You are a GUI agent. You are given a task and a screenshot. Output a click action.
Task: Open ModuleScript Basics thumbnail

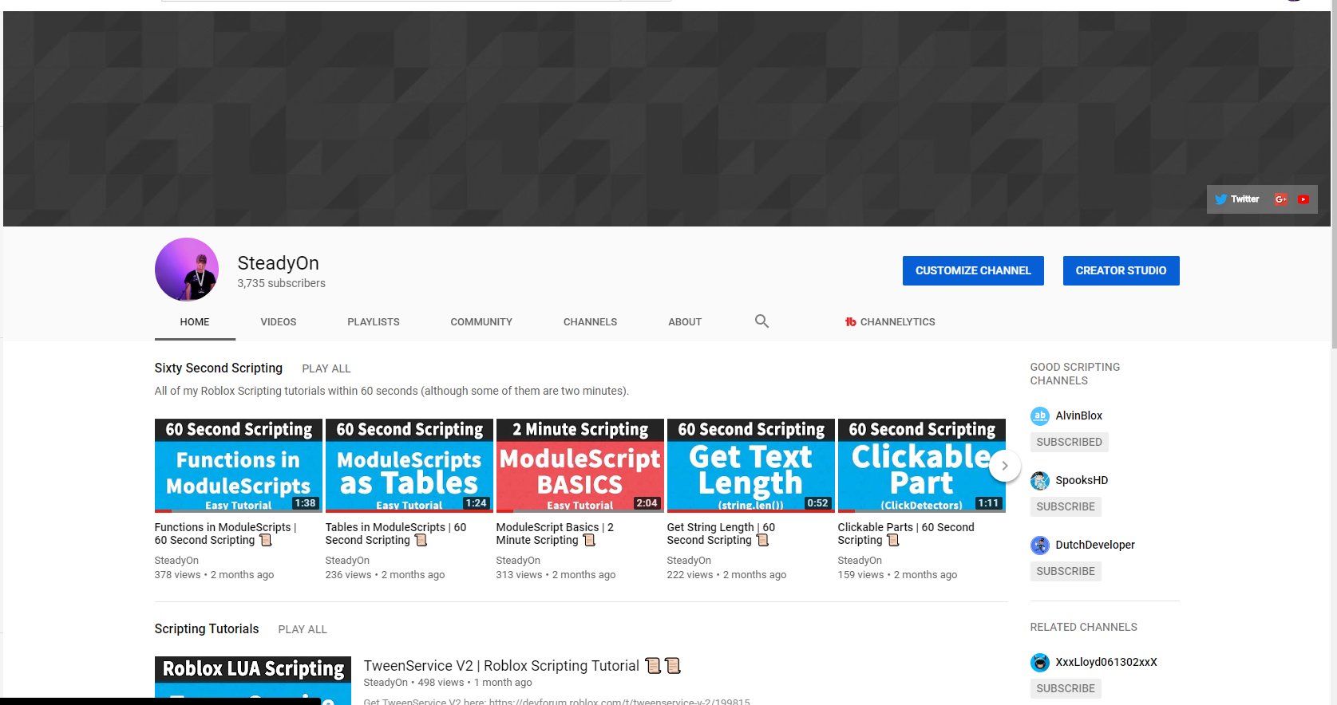580,466
